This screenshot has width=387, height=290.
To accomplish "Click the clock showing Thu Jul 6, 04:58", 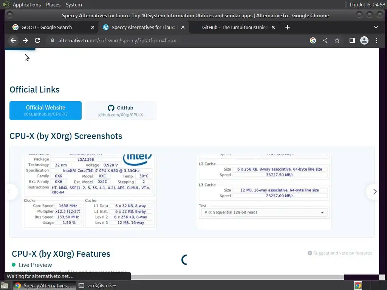I will (x=367, y=5).
